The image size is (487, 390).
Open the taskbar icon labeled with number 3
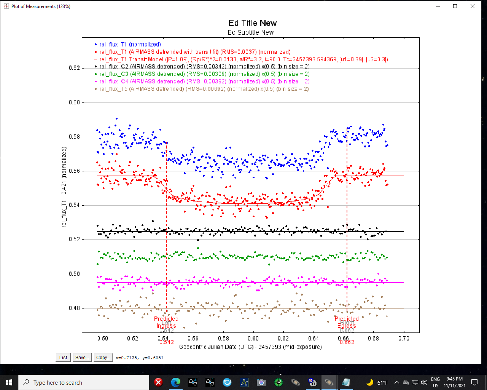[210, 382]
